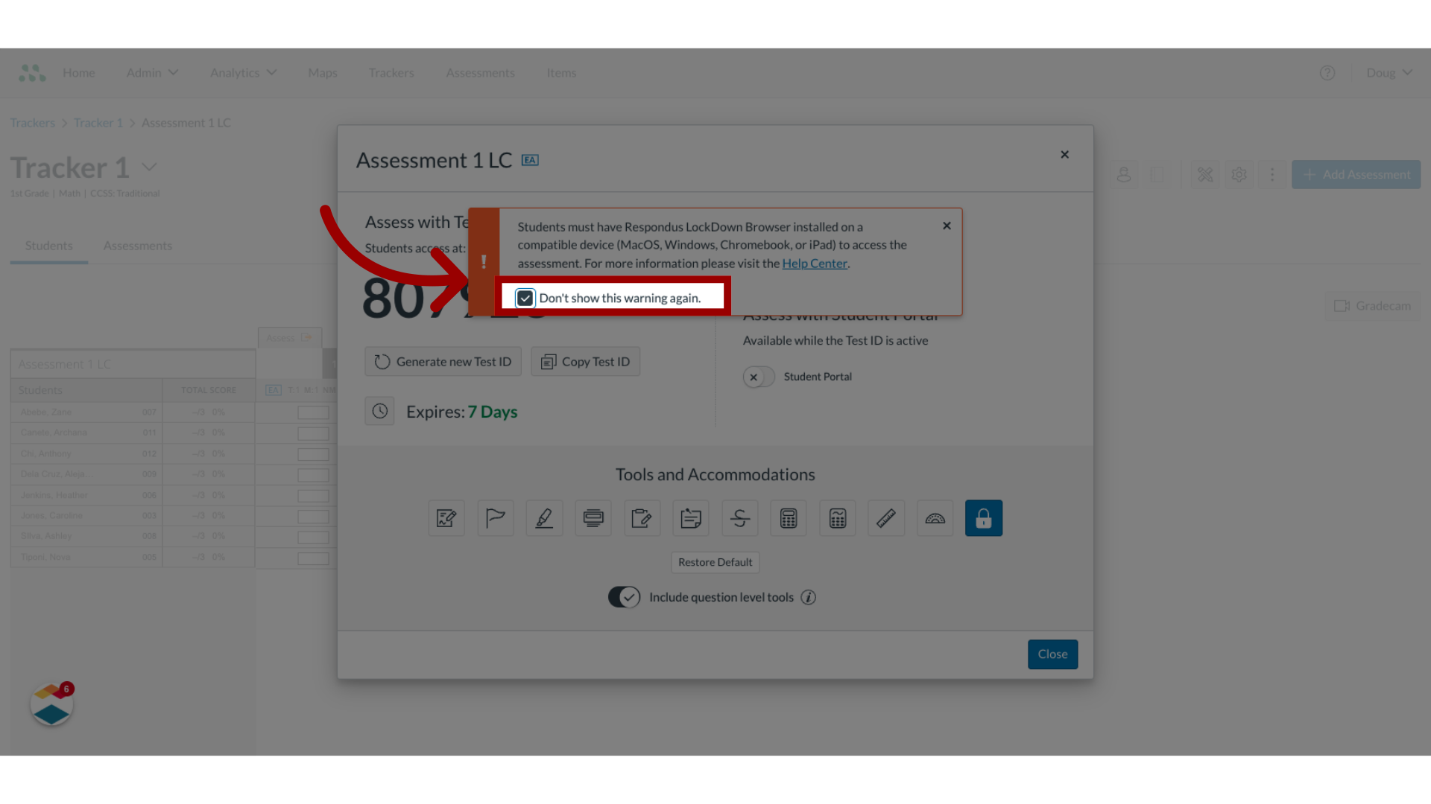Click the Students tab
Image resolution: width=1431 pixels, height=804 pixels.
pyautogui.click(x=48, y=246)
